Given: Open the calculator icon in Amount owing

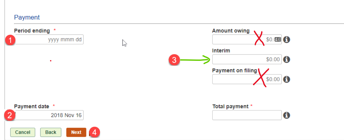Looking at the screenshot, I should (x=278, y=40).
